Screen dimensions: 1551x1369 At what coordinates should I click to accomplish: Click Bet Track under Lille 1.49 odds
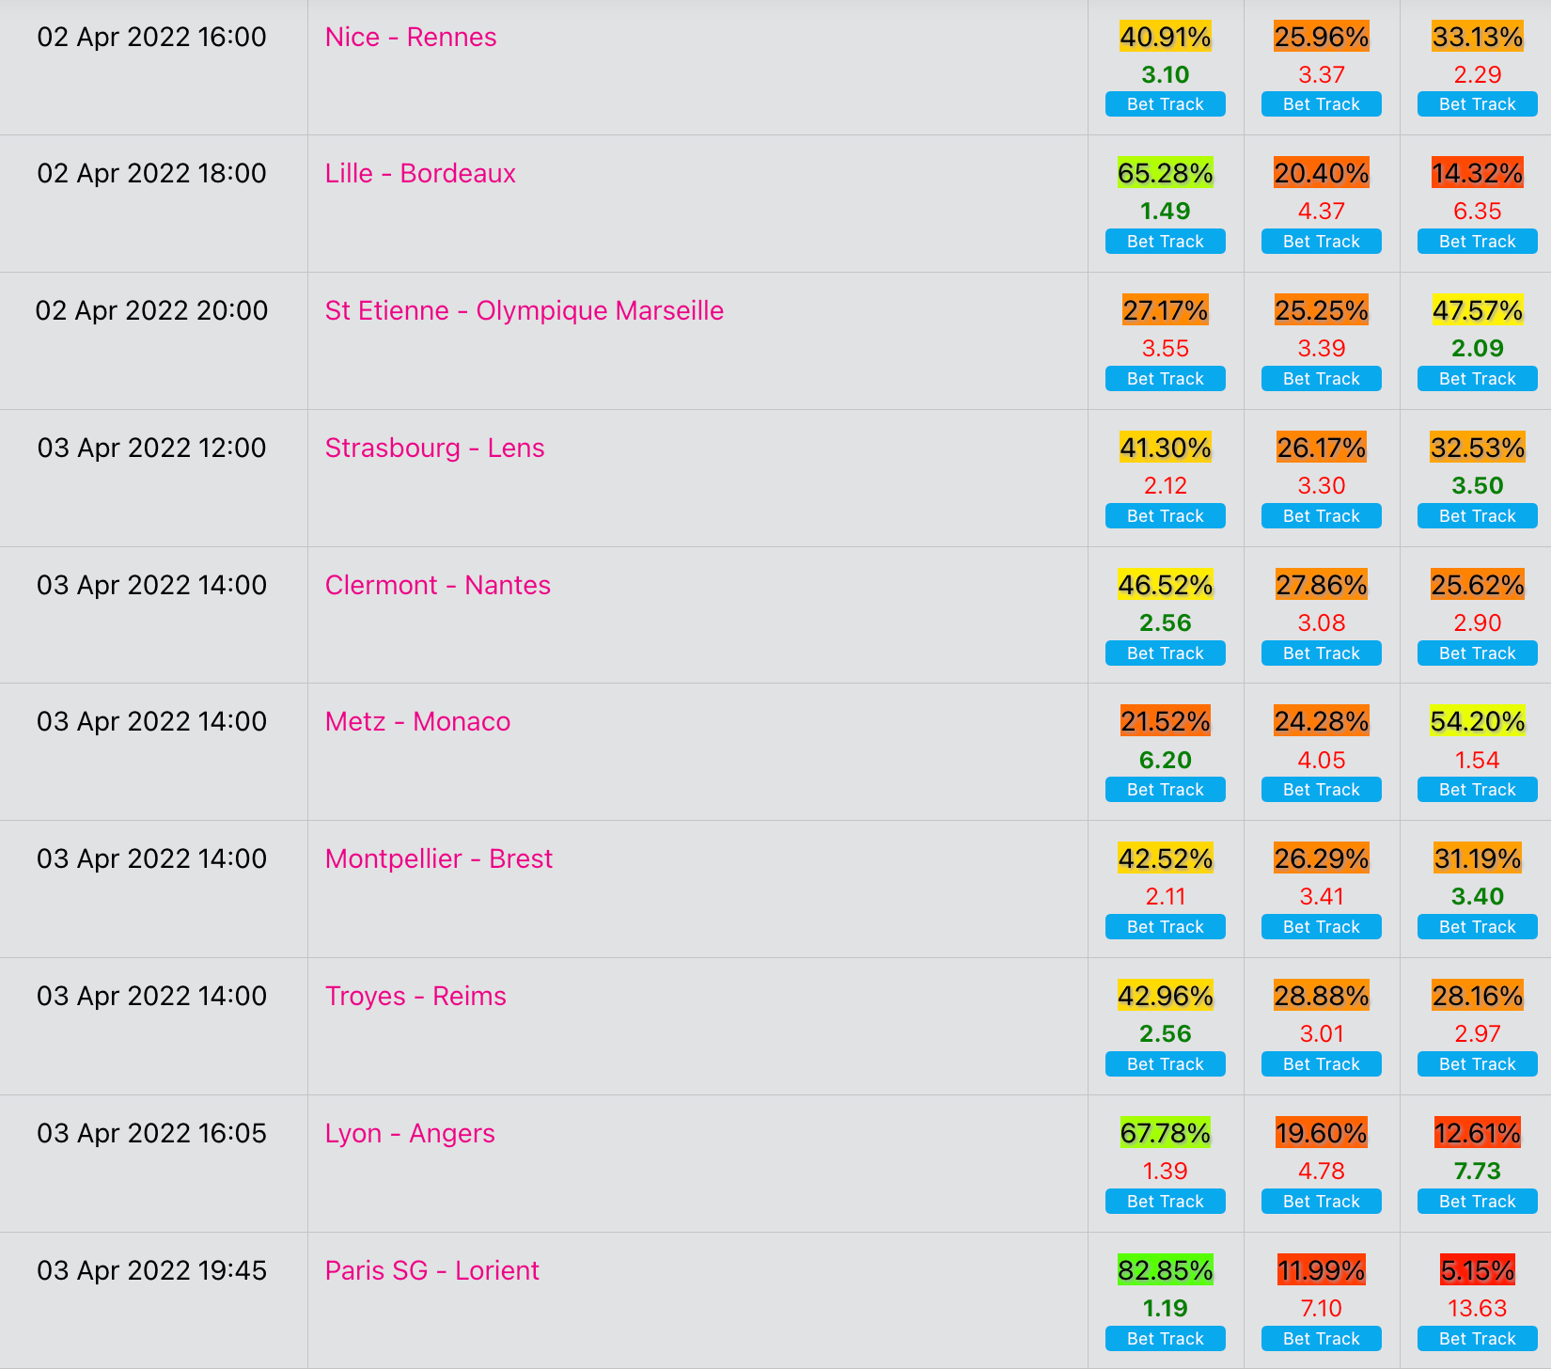[x=1166, y=242]
